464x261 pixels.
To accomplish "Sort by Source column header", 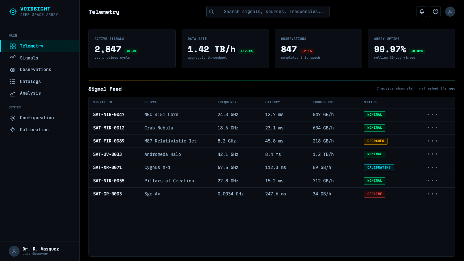I will [151, 102].
